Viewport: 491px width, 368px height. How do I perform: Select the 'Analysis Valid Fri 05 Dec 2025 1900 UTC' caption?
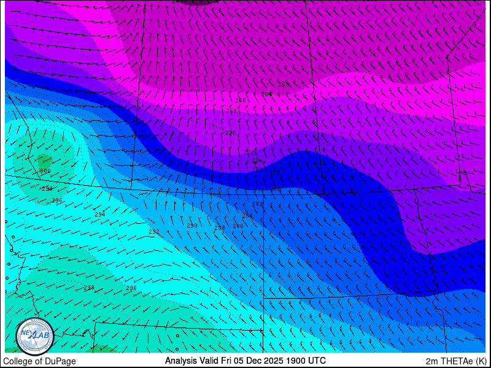point(245,360)
